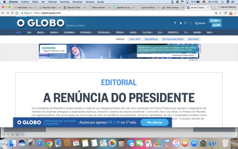
Task: Launch iTunes from the Dock
Action: 176,143
